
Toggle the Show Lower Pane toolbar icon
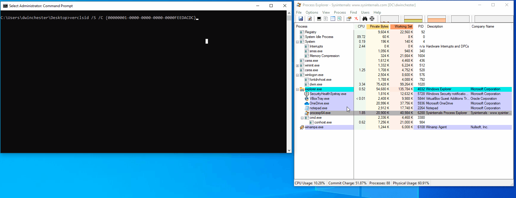333,19
